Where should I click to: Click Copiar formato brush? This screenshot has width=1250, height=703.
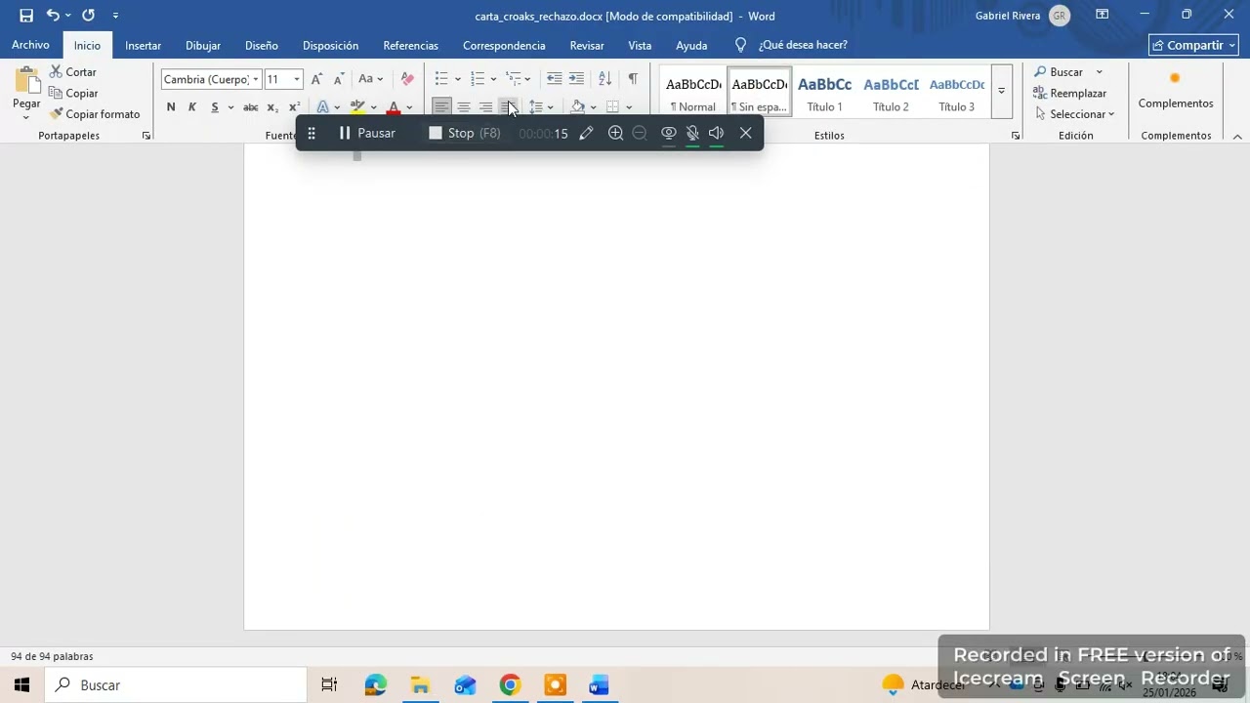point(95,114)
